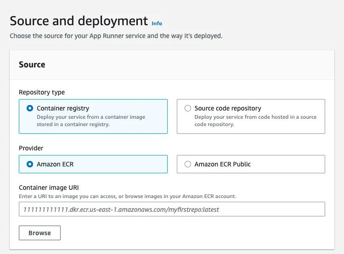
Task: Click the App Runner service subtitle text
Action: [116, 36]
